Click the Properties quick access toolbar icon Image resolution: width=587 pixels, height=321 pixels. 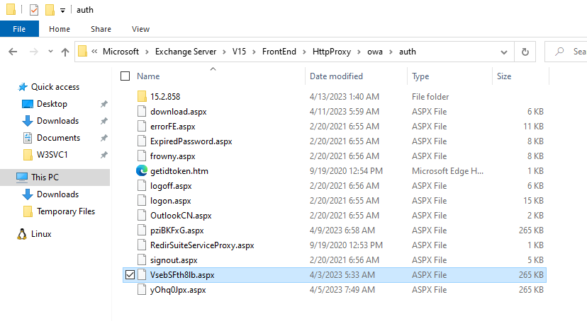coord(34,10)
